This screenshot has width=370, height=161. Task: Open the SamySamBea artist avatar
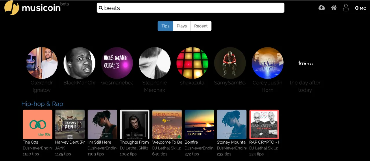tap(230, 63)
